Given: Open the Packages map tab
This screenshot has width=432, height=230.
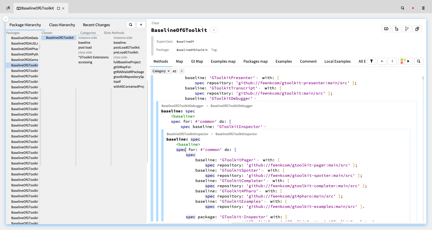Looking at the screenshot, I should 255,61.
